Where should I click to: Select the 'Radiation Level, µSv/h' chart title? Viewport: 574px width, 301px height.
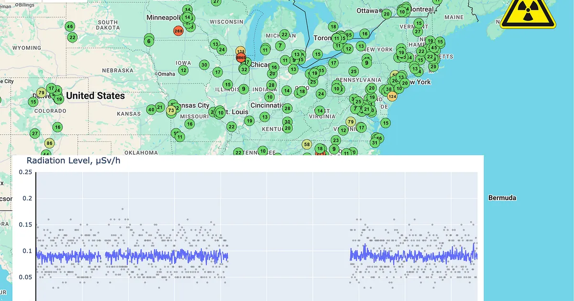pos(74,160)
